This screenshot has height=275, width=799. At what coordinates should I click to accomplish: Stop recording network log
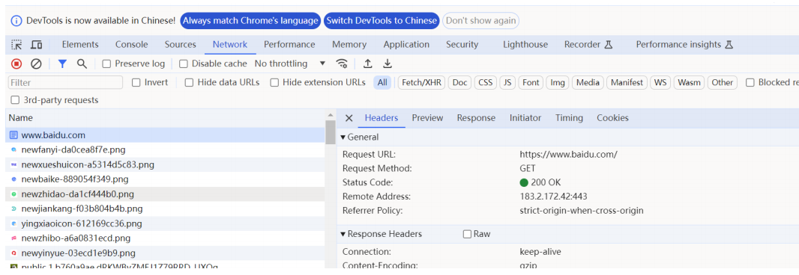(x=16, y=64)
